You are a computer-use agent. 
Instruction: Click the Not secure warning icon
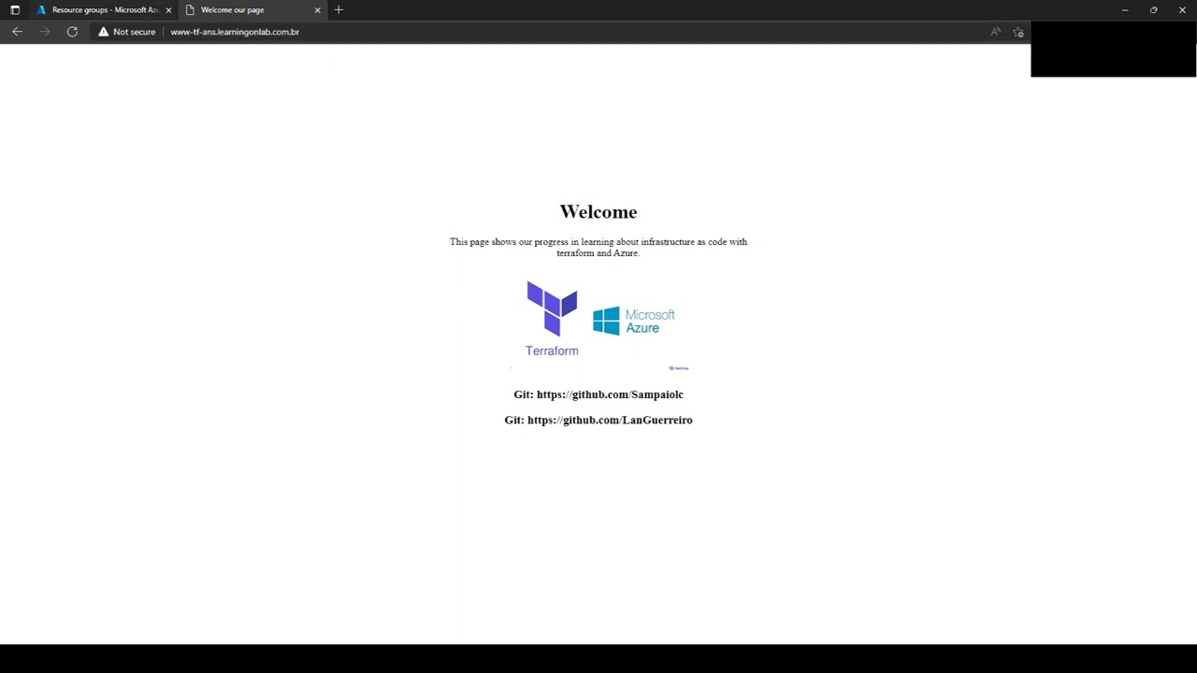point(104,32)
